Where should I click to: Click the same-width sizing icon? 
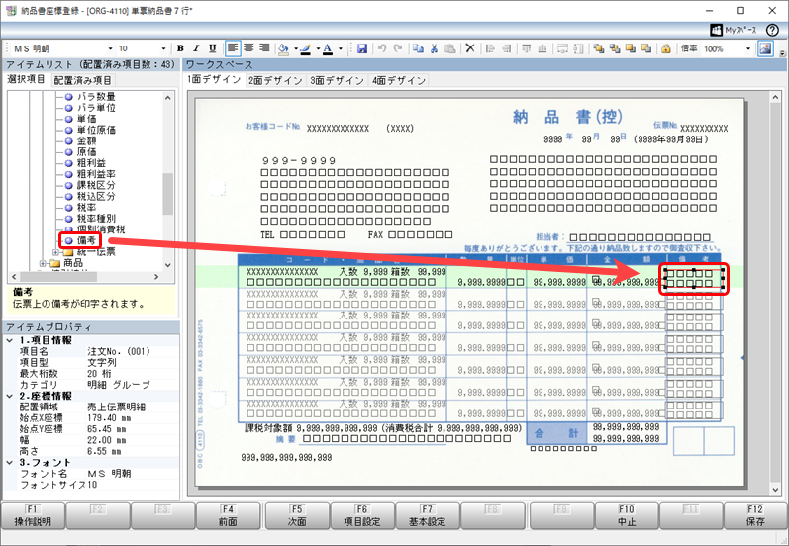562,48
